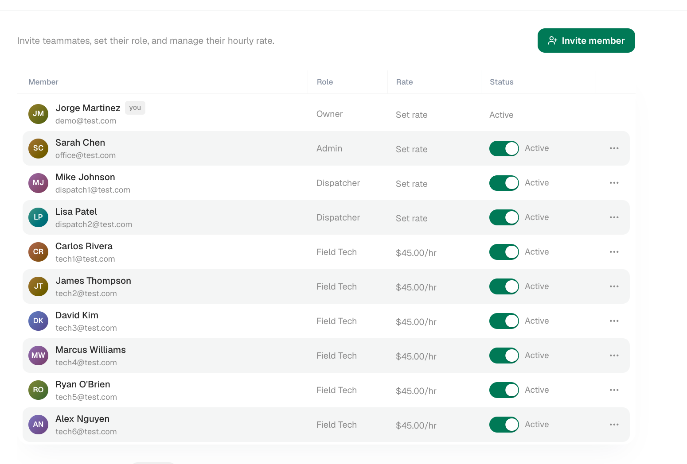Open more options for Ryan O'Brien
This screenshot has height=464, width=687.
coord(614,390)
